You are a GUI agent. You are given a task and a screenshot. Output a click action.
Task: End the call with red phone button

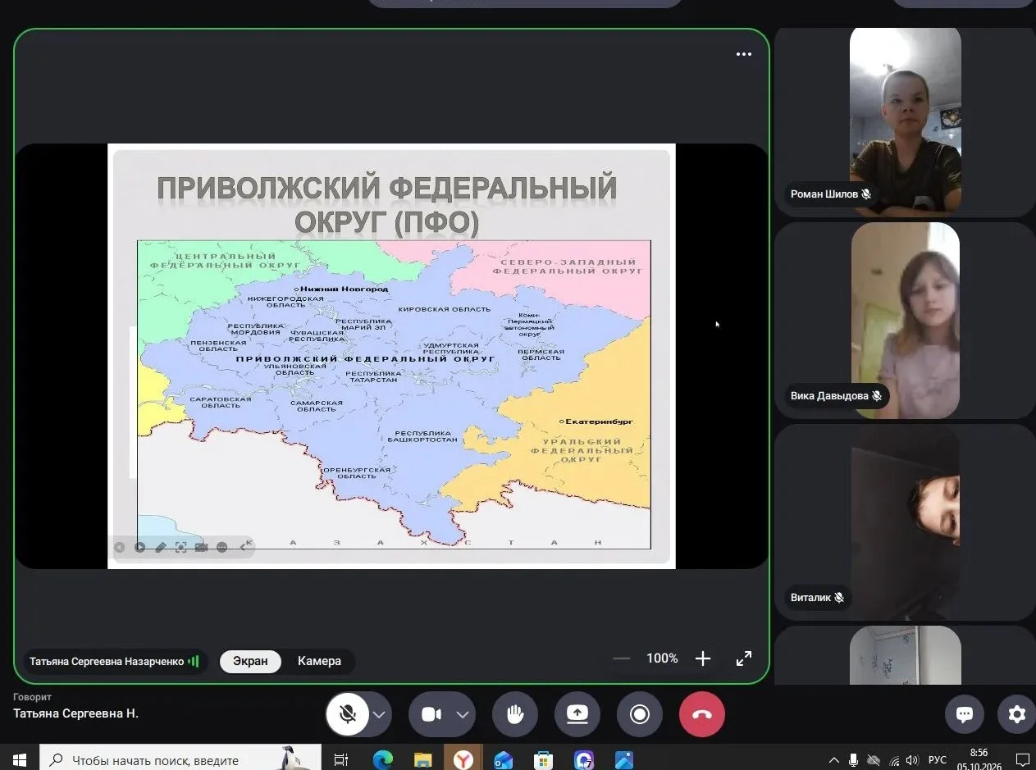point(702,714)
